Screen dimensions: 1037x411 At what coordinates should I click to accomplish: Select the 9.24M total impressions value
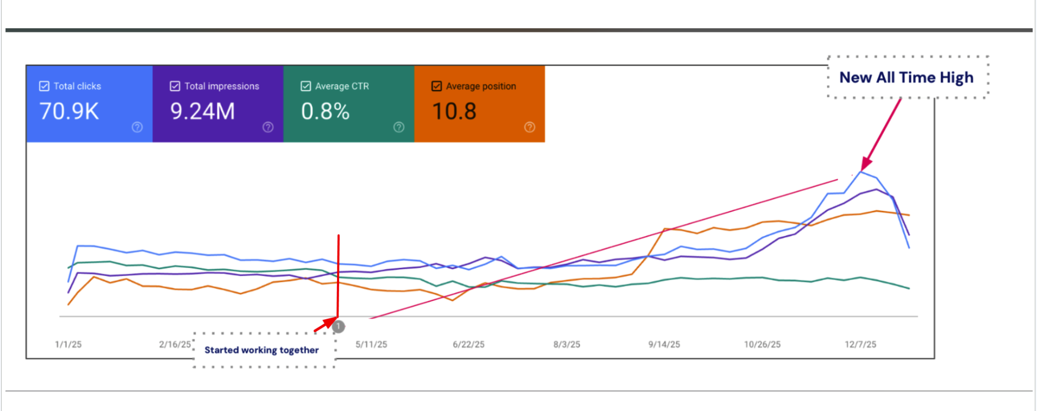click(203, 111)
